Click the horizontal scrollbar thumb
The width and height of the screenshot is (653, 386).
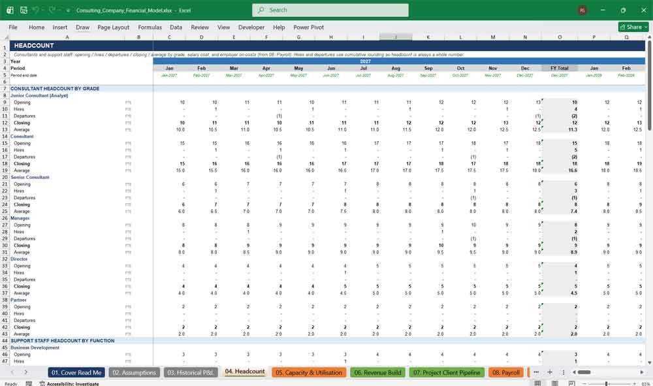coord(584,372)
